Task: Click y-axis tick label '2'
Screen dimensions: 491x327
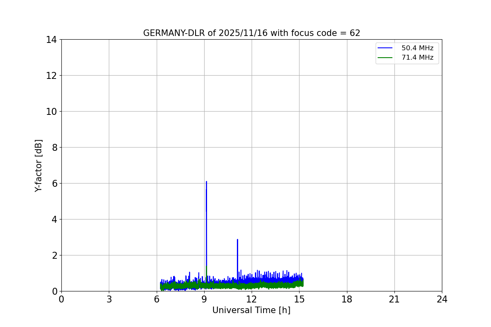Action: click(54, 255)
